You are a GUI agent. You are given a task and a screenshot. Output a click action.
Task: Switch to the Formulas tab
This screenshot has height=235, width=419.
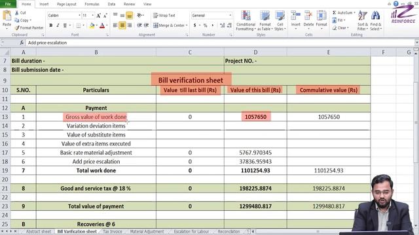tap(92, 4)
